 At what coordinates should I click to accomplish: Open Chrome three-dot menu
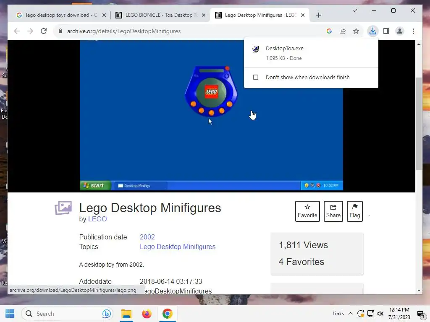tap(413, 31)
